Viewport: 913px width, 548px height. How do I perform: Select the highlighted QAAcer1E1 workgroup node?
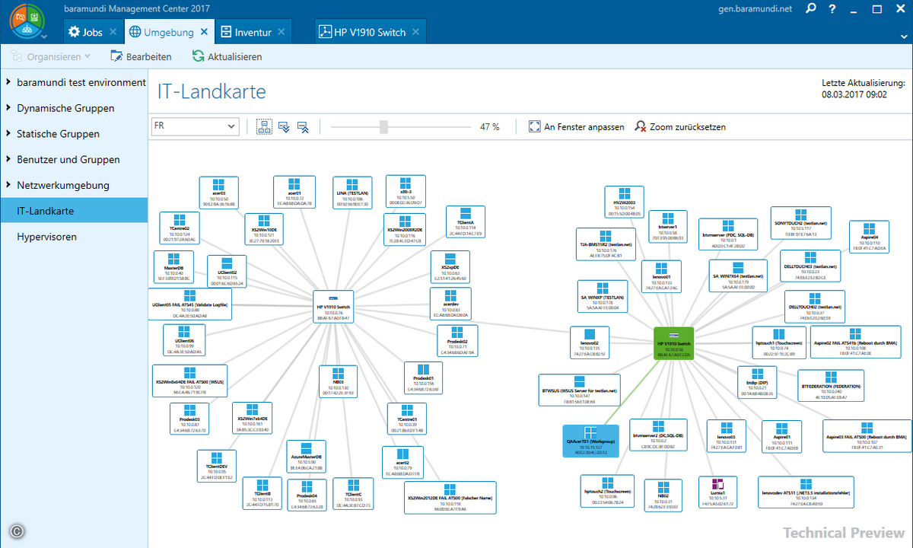pyautogui.click(x=590, y=441)
